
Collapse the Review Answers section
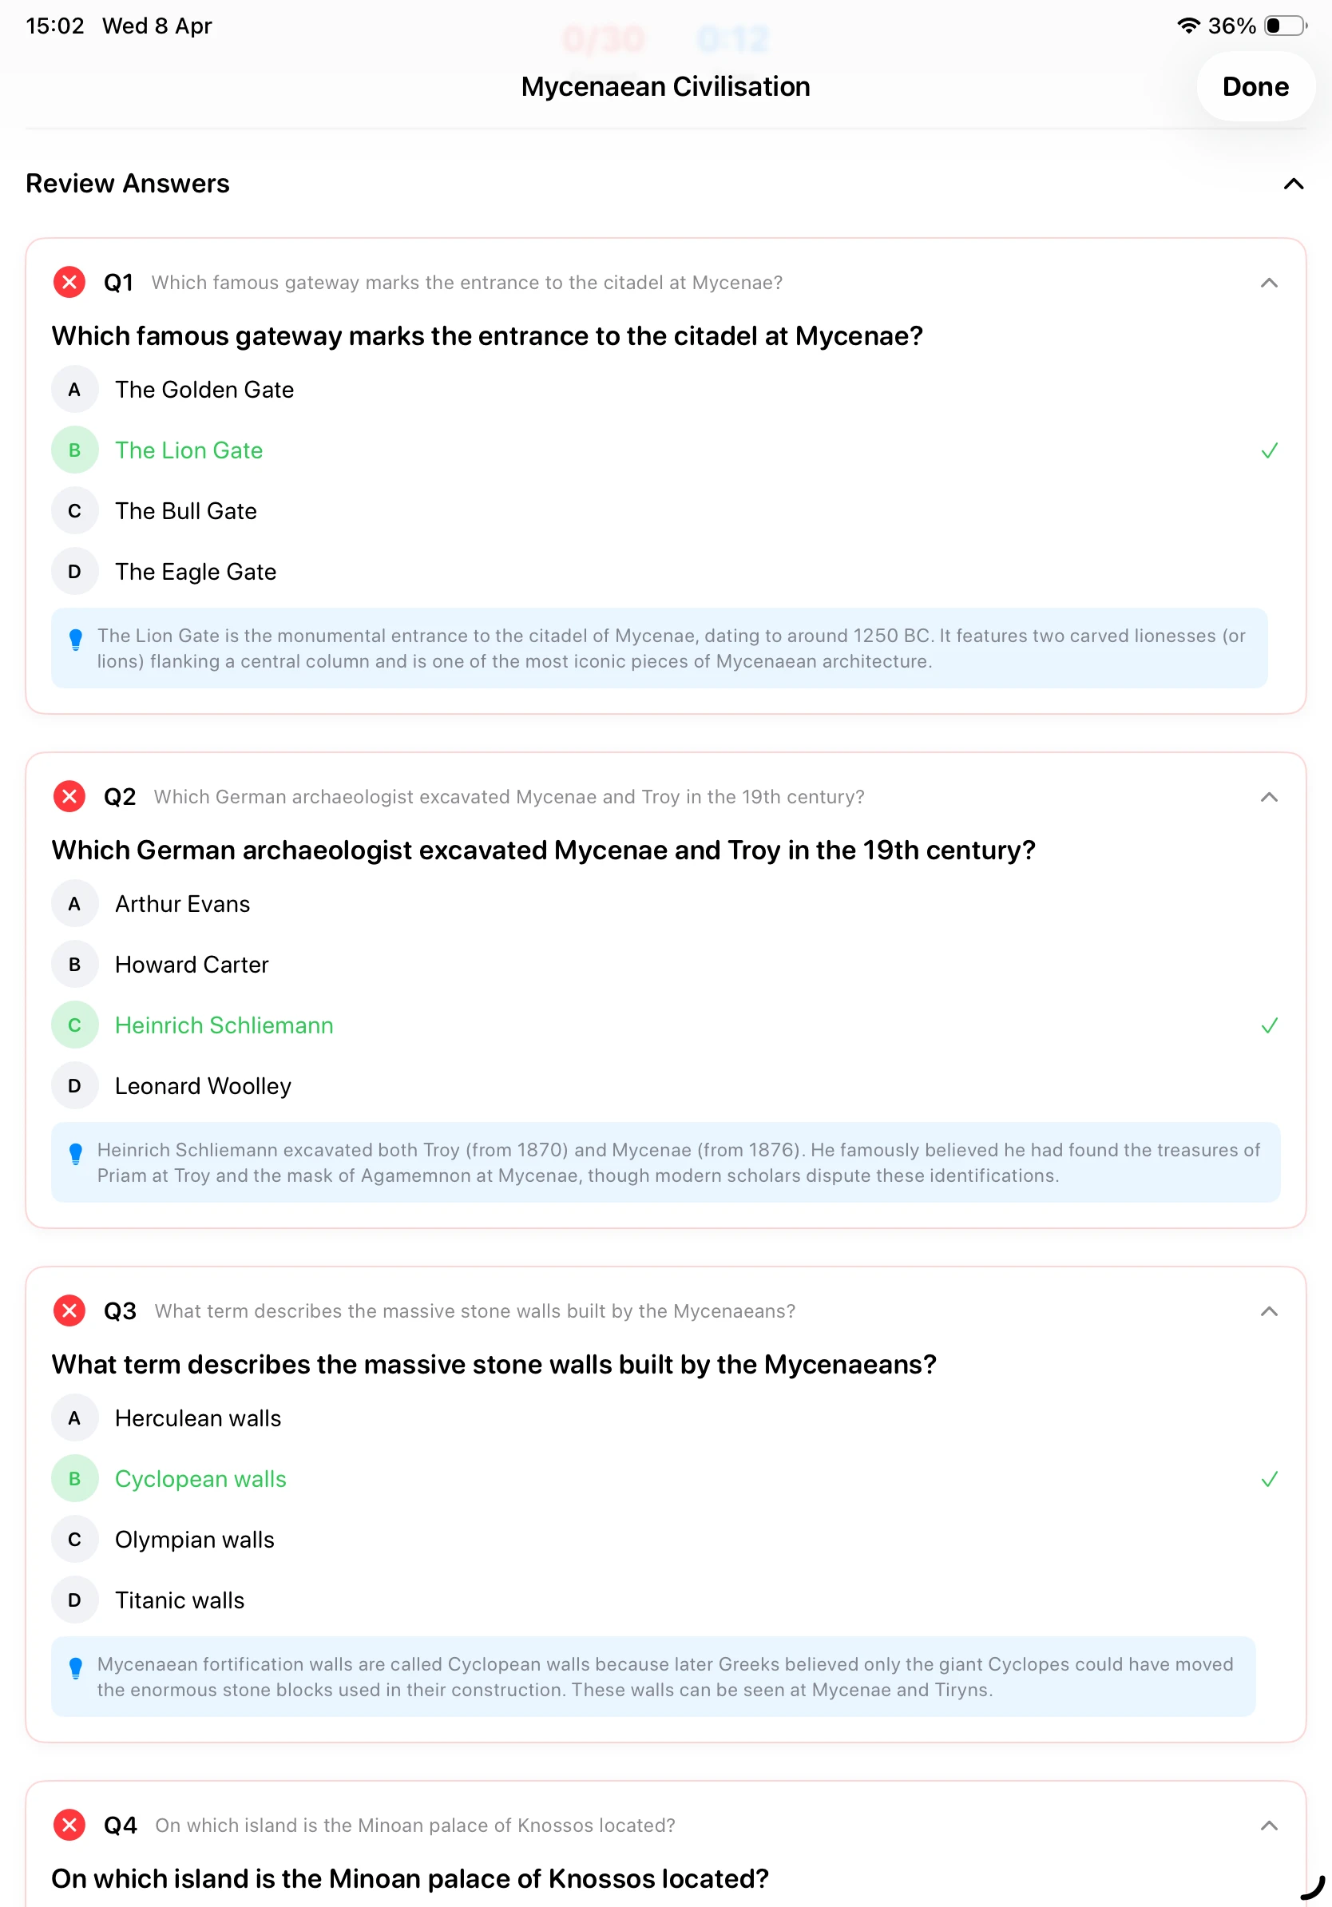click(1293, 184)
